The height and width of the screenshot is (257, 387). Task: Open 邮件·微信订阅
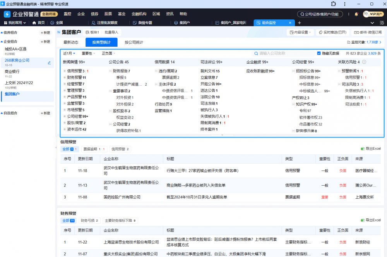coord(368,32)
